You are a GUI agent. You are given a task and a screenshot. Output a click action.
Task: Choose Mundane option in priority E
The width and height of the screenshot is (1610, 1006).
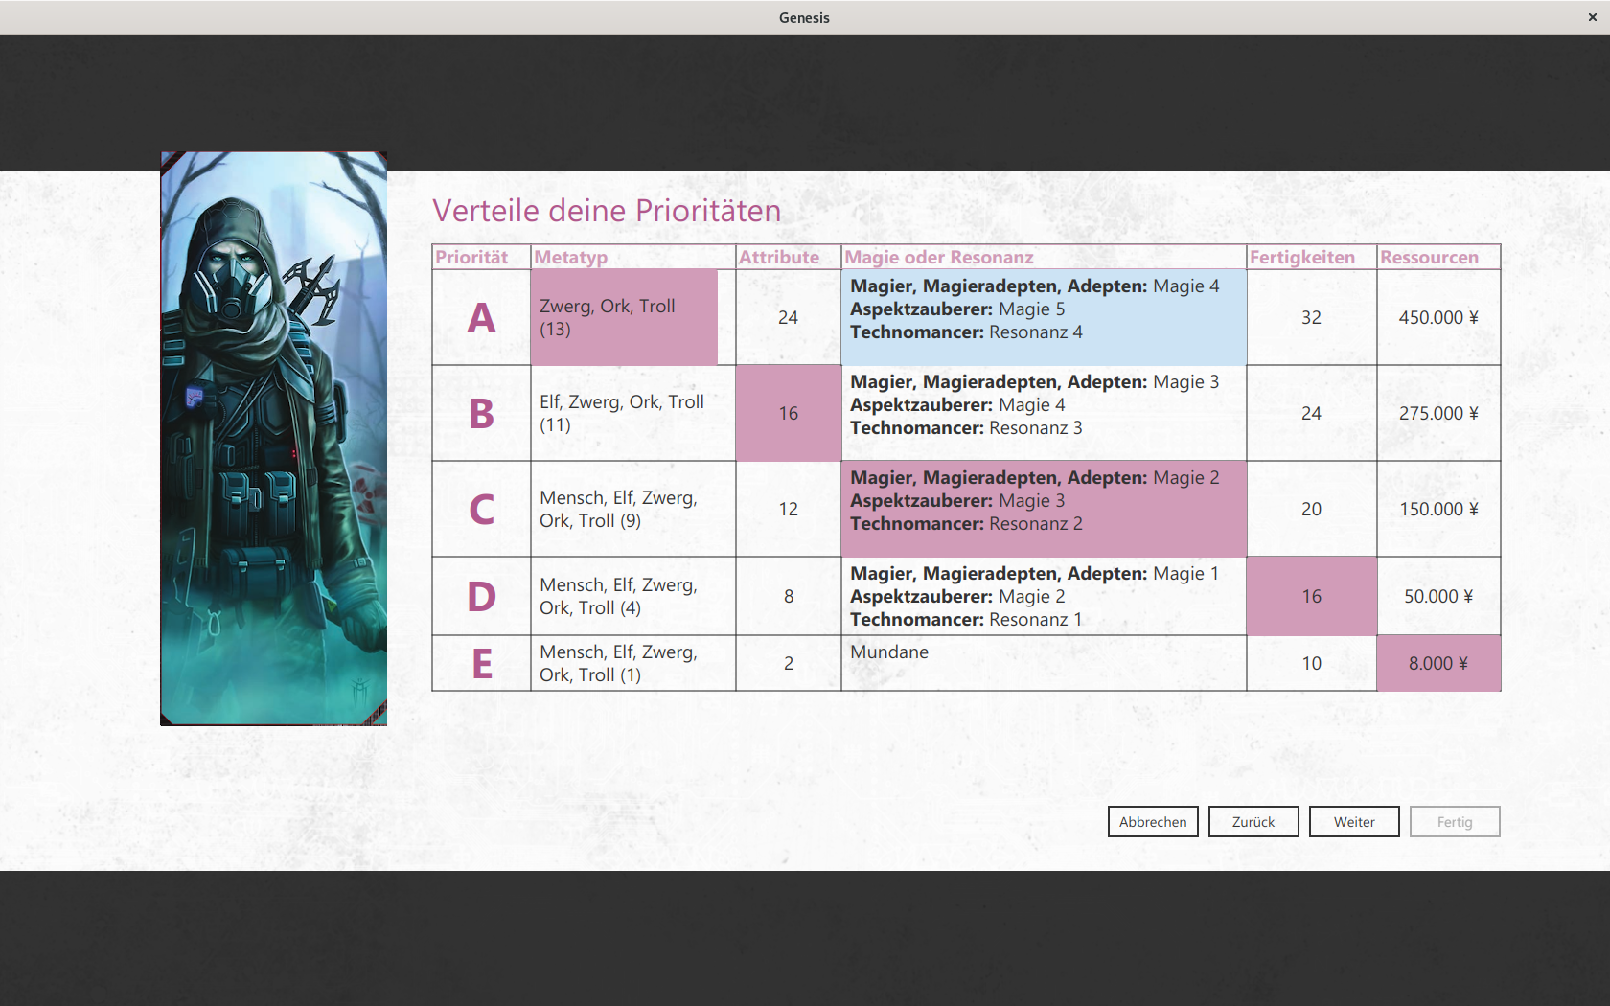coord(1043,662)
